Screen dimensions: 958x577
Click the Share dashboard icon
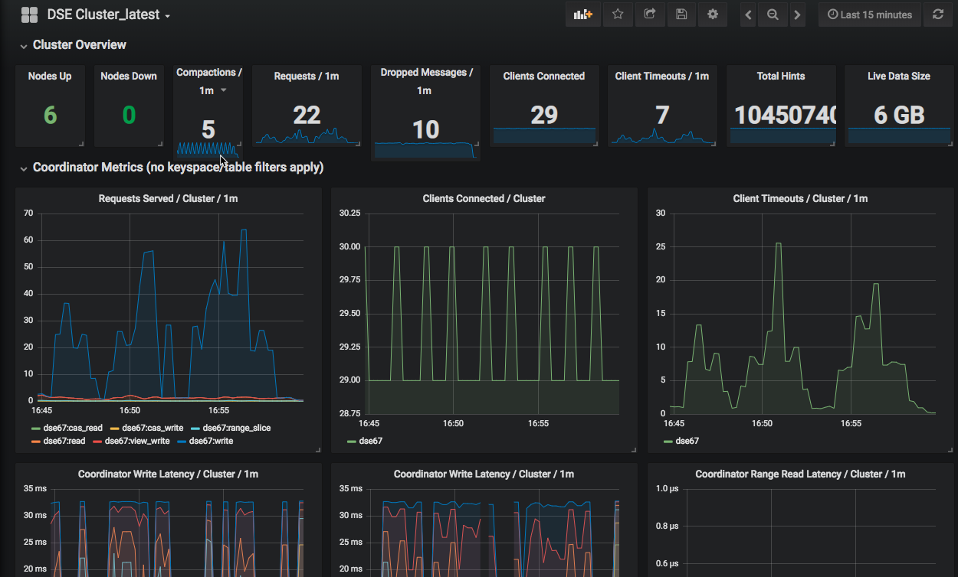pos(650,15)
